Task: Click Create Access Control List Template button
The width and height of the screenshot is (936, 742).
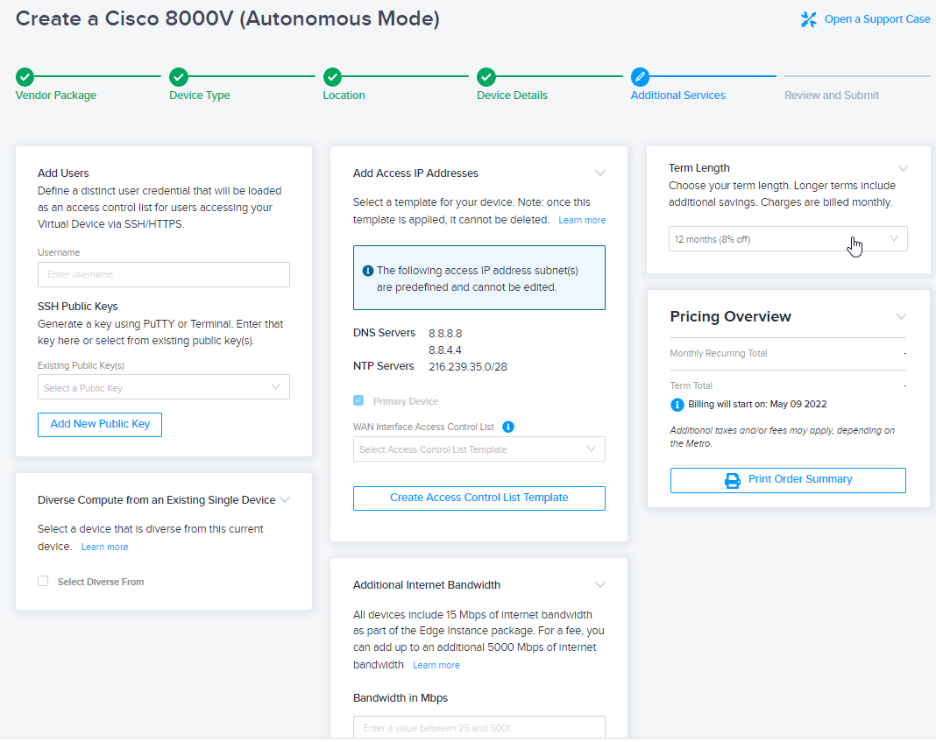Action: tap(479, 498)
